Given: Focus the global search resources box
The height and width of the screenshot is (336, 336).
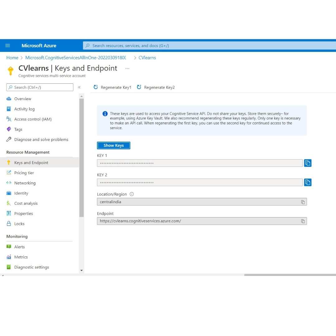Looking at the screenshot, I should tap(209, 46).
